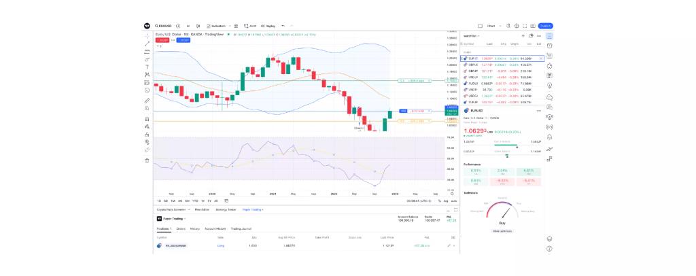Image resolution: width=696 pixels, height=276 pixels.
Task: Toggle fullscreen mode
Action: (525, 27)
